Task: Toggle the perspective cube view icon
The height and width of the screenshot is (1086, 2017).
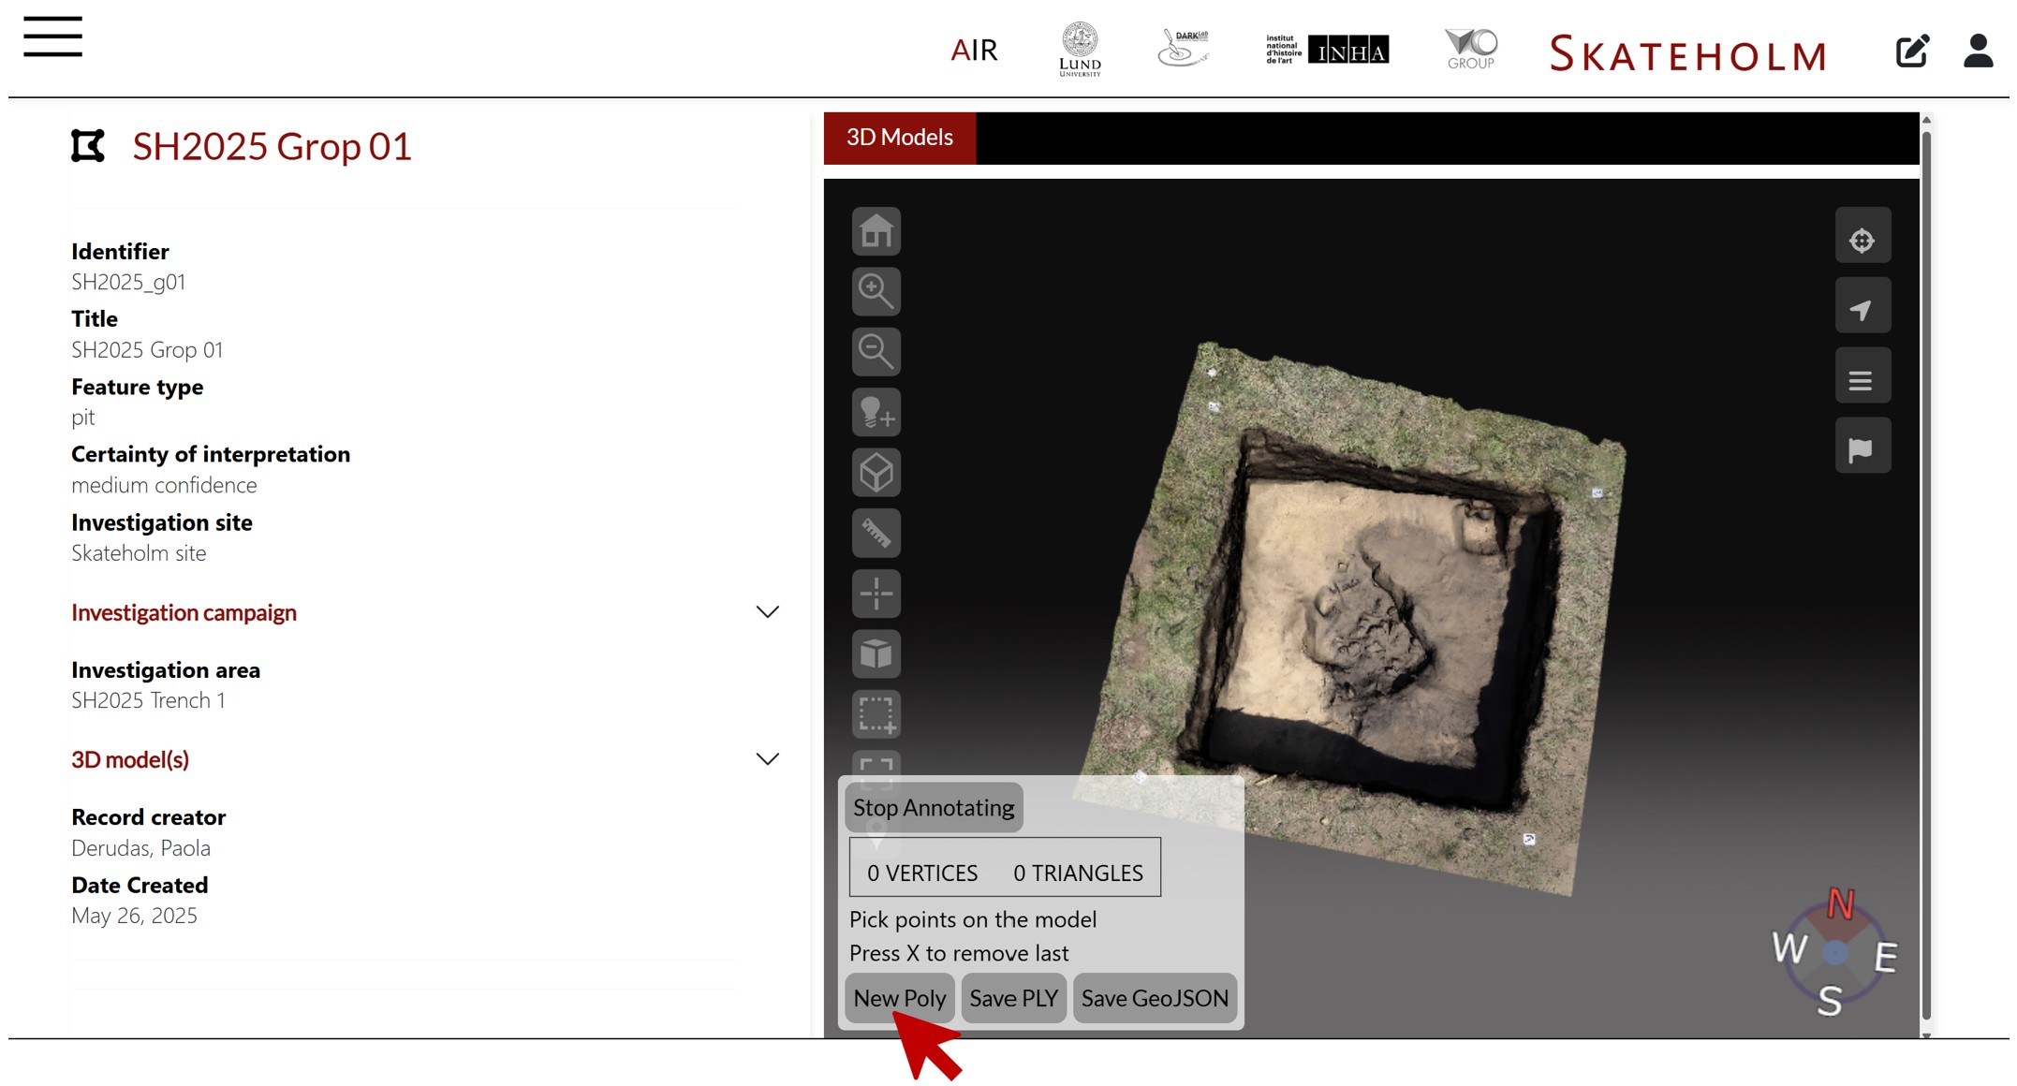Action: 876,472
